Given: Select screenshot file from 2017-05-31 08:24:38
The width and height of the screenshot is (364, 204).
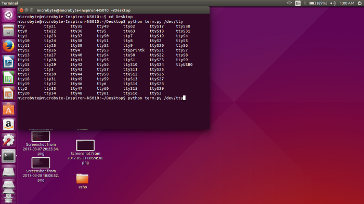Looking at the screenshot, I should click(85, 152).
